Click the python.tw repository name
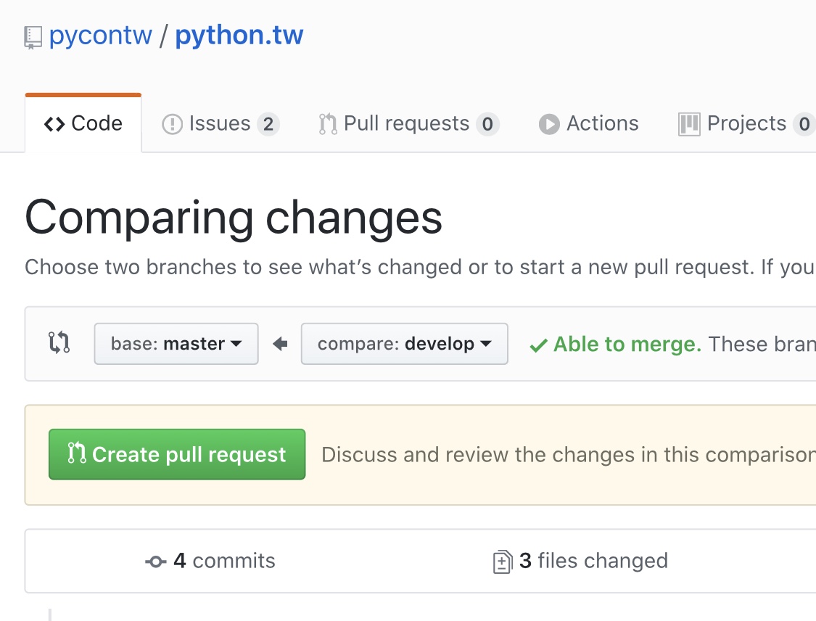 [x=239, y=33]
